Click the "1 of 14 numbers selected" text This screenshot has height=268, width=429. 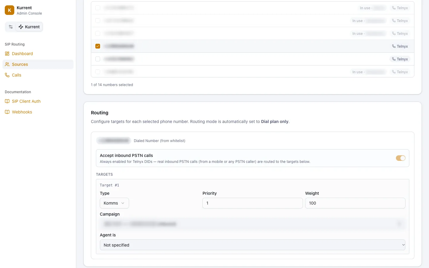tap(112, 85)
